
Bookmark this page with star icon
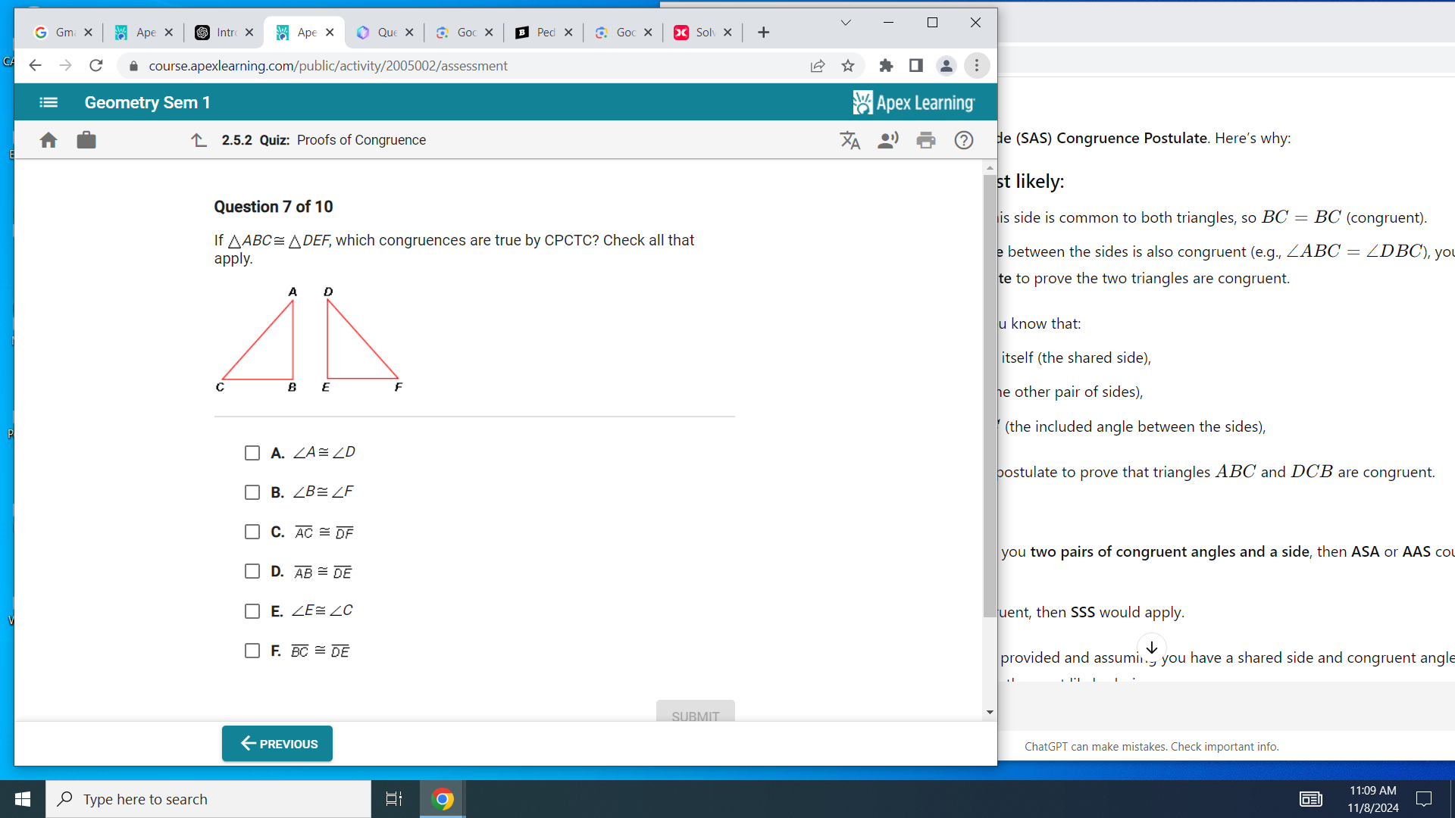848,66
